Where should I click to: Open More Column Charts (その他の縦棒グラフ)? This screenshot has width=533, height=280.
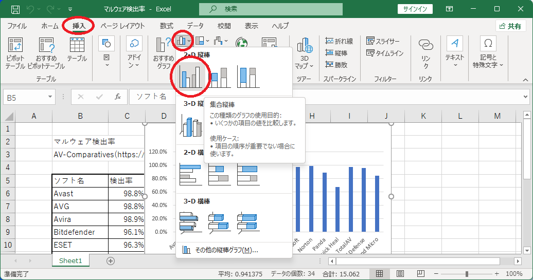coord(234,250)
